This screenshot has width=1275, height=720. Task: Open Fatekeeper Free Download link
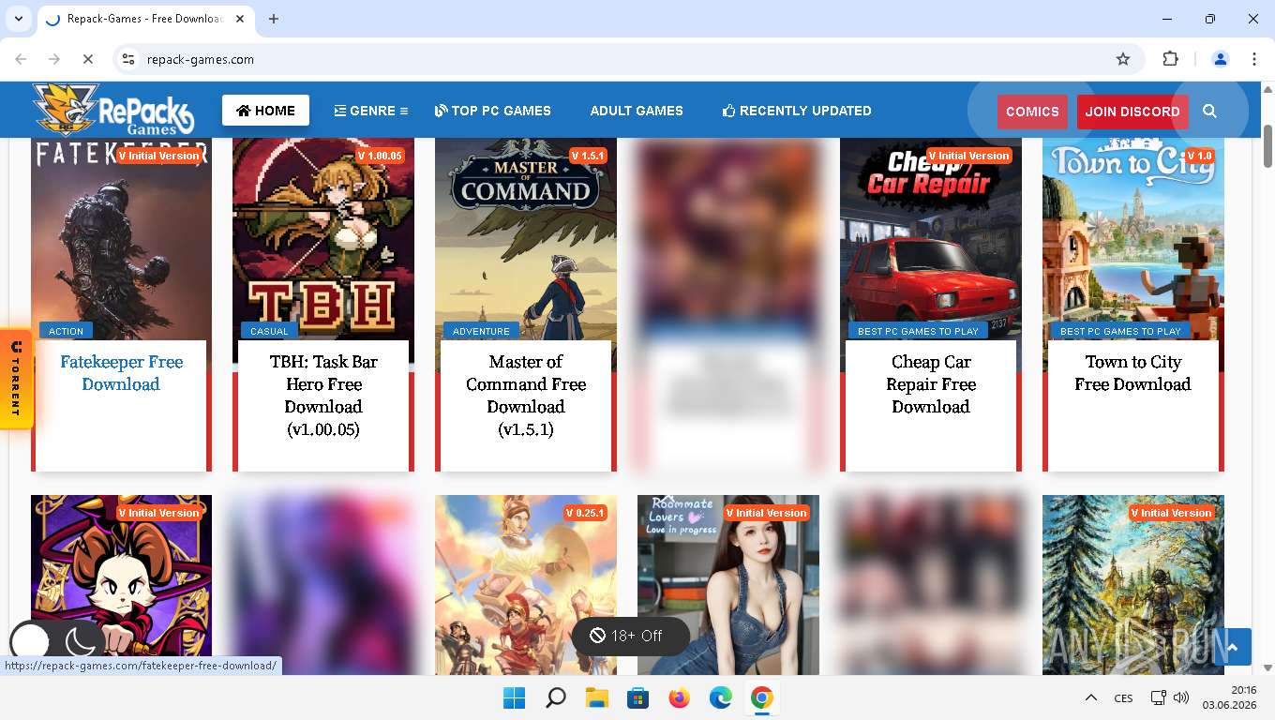point(121,373)
